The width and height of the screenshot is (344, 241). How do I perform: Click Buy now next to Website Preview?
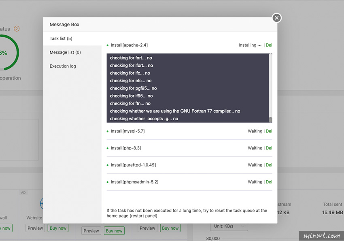58,228
